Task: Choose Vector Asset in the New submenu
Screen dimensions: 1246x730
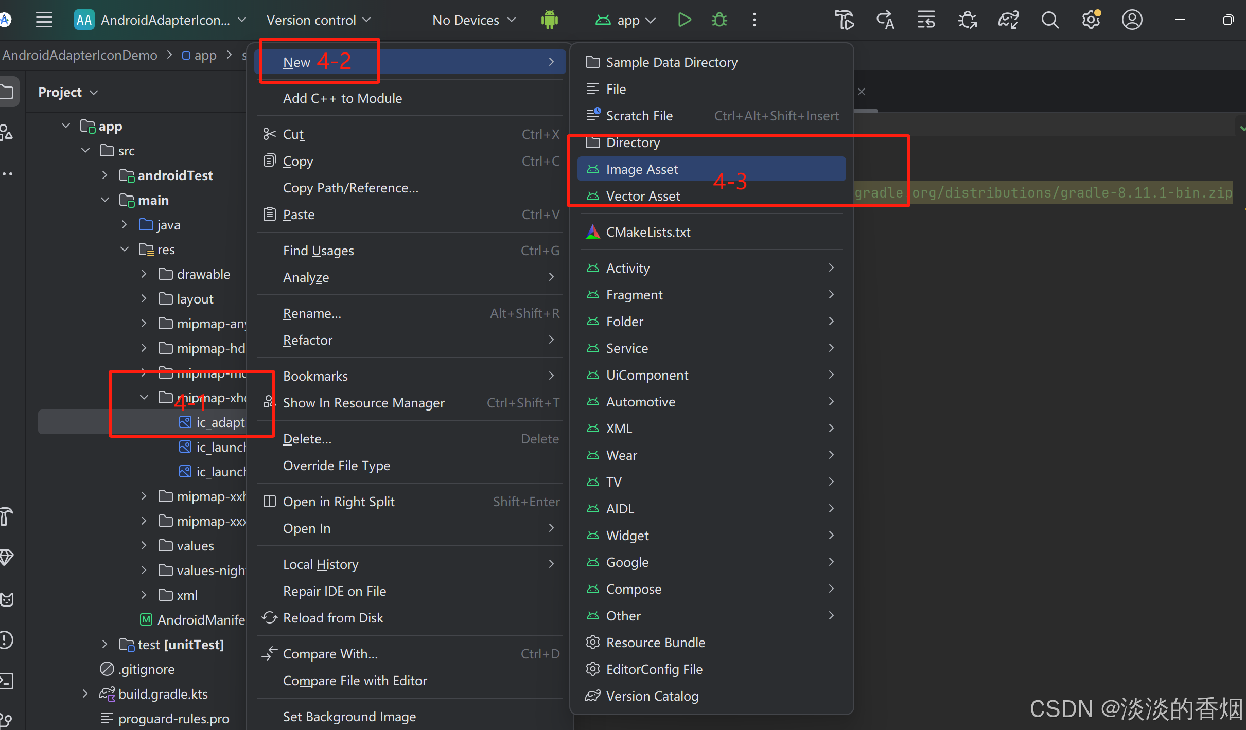Action: point(643,196)
